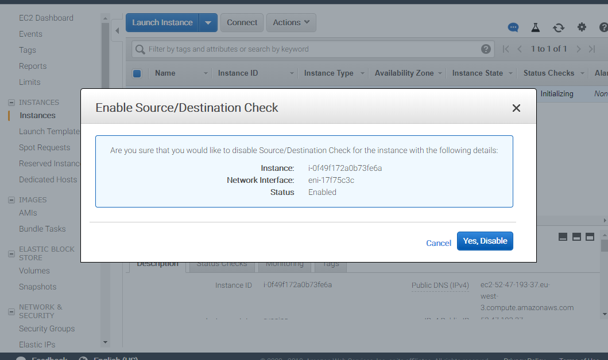Switch to the Monitoring tab

(284, 263)
